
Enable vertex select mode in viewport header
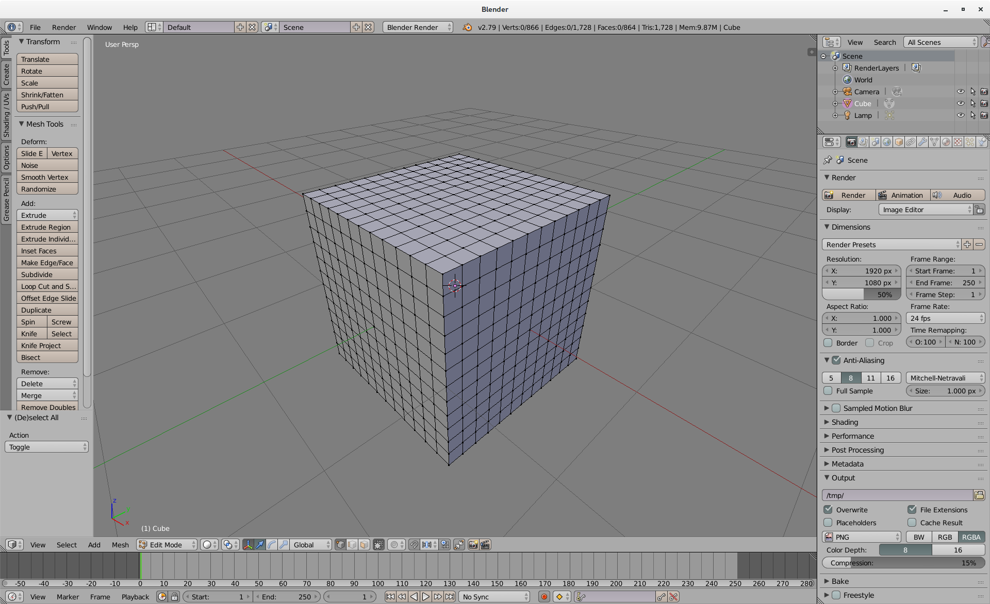[x=340, y=545]
